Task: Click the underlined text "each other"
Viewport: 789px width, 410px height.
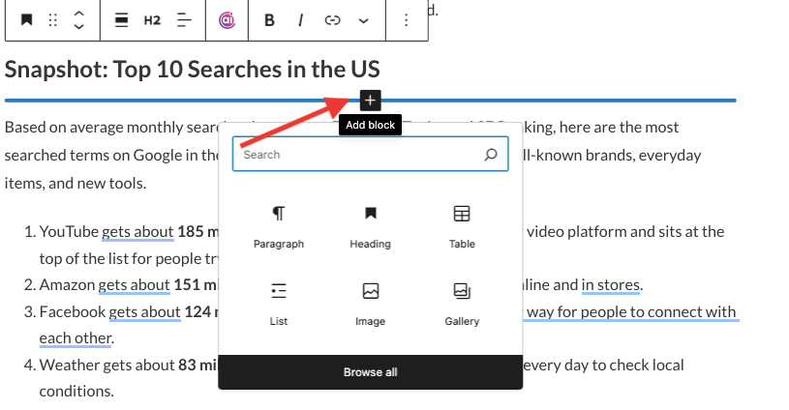Action: pyautogui.click(x=75, y=338)
